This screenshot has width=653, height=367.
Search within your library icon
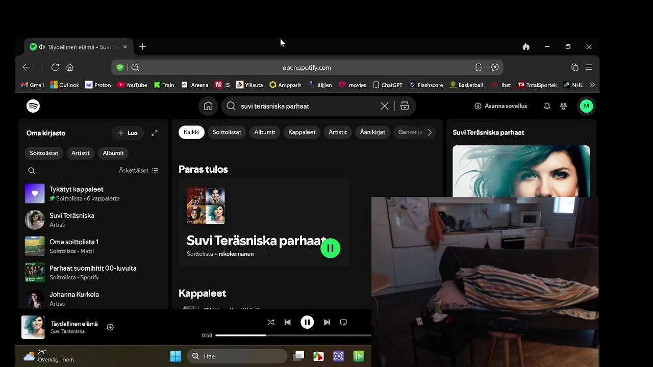32,171
